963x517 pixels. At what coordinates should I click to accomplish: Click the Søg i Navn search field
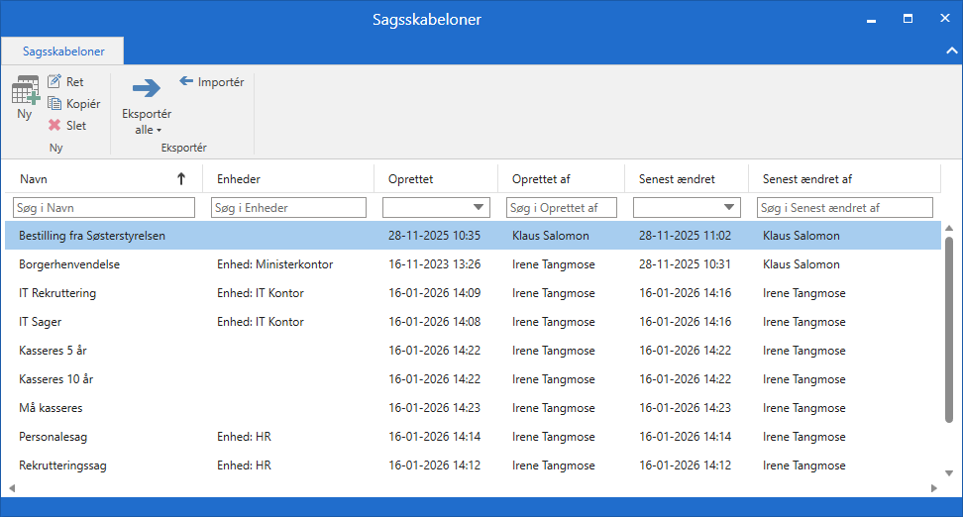[x=102, y=208]
